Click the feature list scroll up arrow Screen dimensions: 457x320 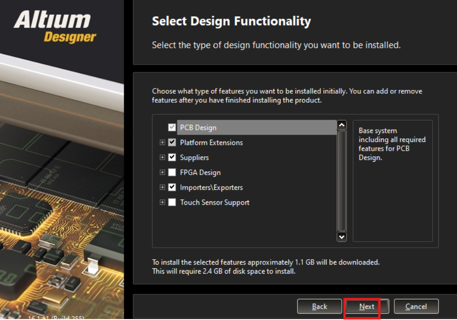click(342, 125)
